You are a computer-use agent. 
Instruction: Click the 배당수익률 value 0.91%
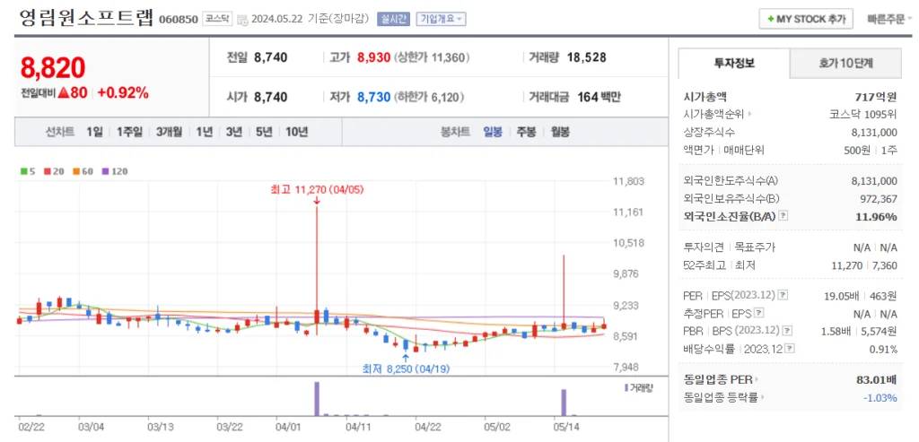(884, 350)
